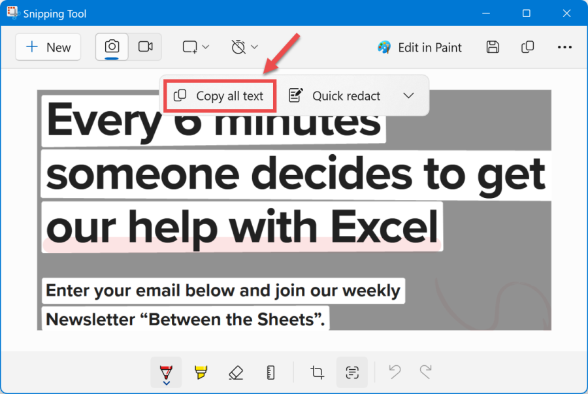
Task: Click the Undo arrow
Action: pos(395,372)
